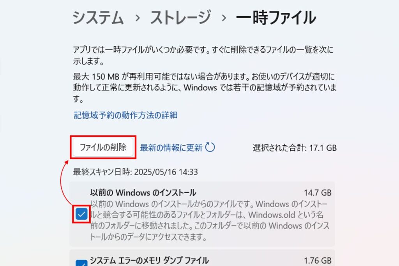Toggle the システム エラーのメモリ ダンプ ファイル checkbox

(81, 263)
